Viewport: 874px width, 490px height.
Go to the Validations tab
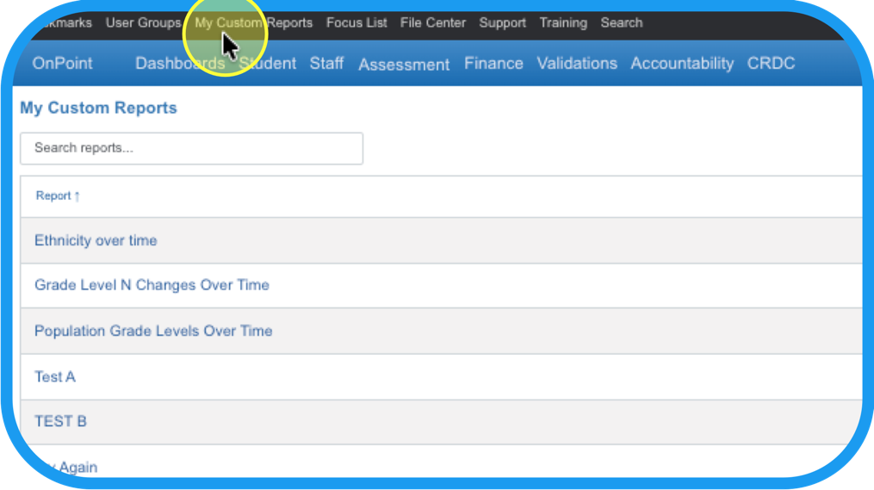577,64
